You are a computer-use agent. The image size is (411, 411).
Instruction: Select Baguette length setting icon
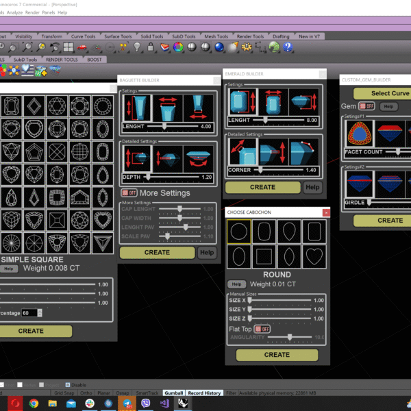pos(138,108)
